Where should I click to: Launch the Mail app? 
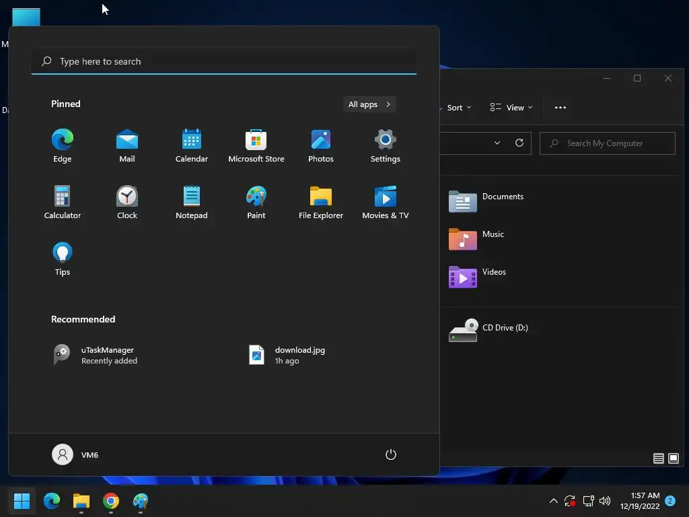pos(127,146)
